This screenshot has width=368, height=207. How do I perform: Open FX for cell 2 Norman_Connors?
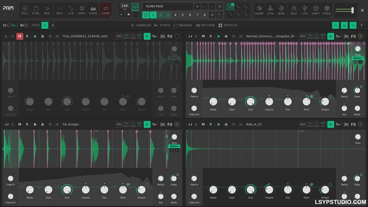click(353, 36)
